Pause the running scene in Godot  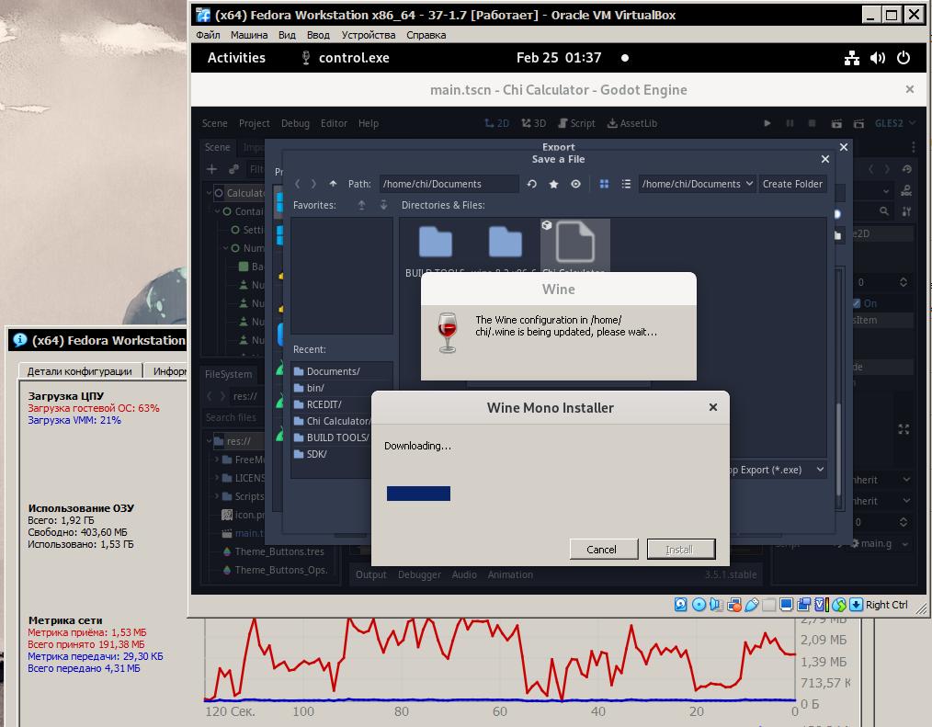pyautogui.click(x=790, y=124)
